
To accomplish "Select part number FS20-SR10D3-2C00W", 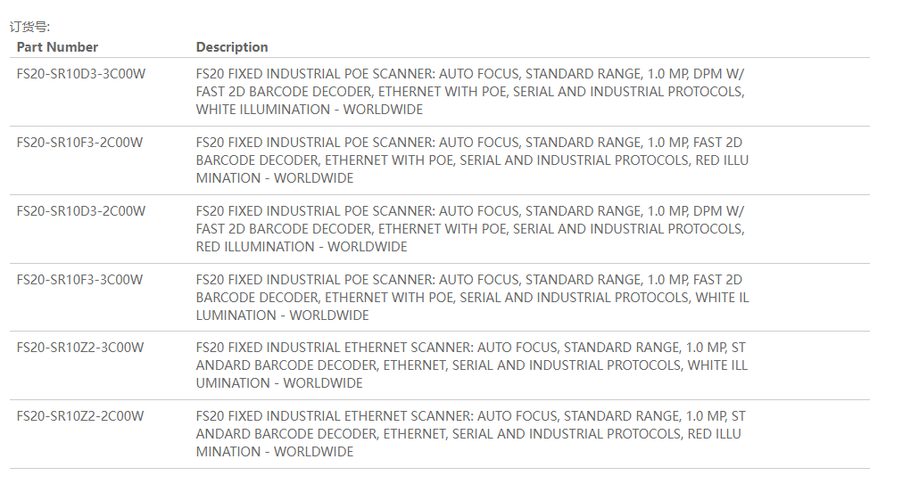I will pyautogui.click(x=81, y=211).
